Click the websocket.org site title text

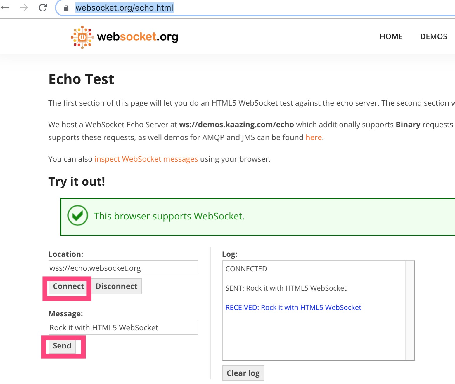pos(137,37)
